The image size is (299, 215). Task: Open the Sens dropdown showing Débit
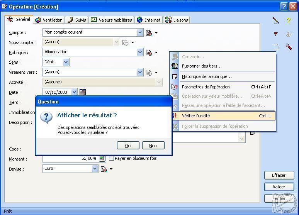pos(66,62)
